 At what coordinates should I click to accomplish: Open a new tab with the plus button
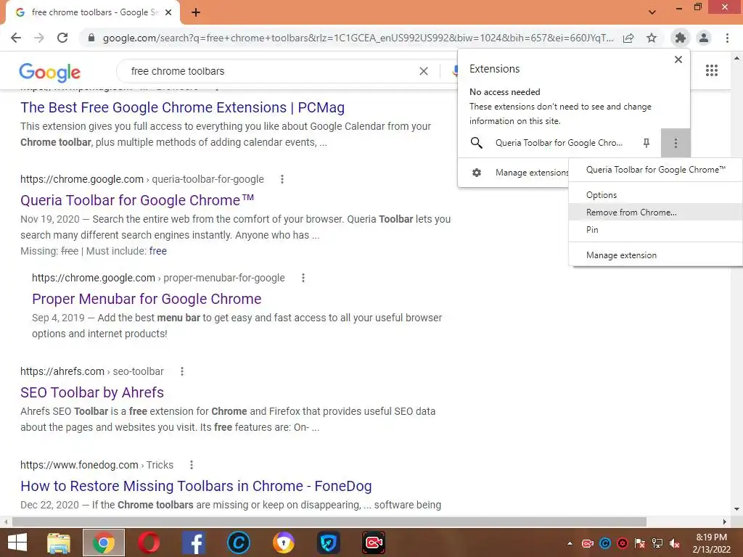click(x=196, y=12)
